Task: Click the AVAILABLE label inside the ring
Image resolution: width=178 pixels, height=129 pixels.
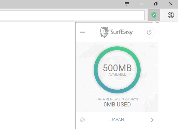Action: point(117,74)
